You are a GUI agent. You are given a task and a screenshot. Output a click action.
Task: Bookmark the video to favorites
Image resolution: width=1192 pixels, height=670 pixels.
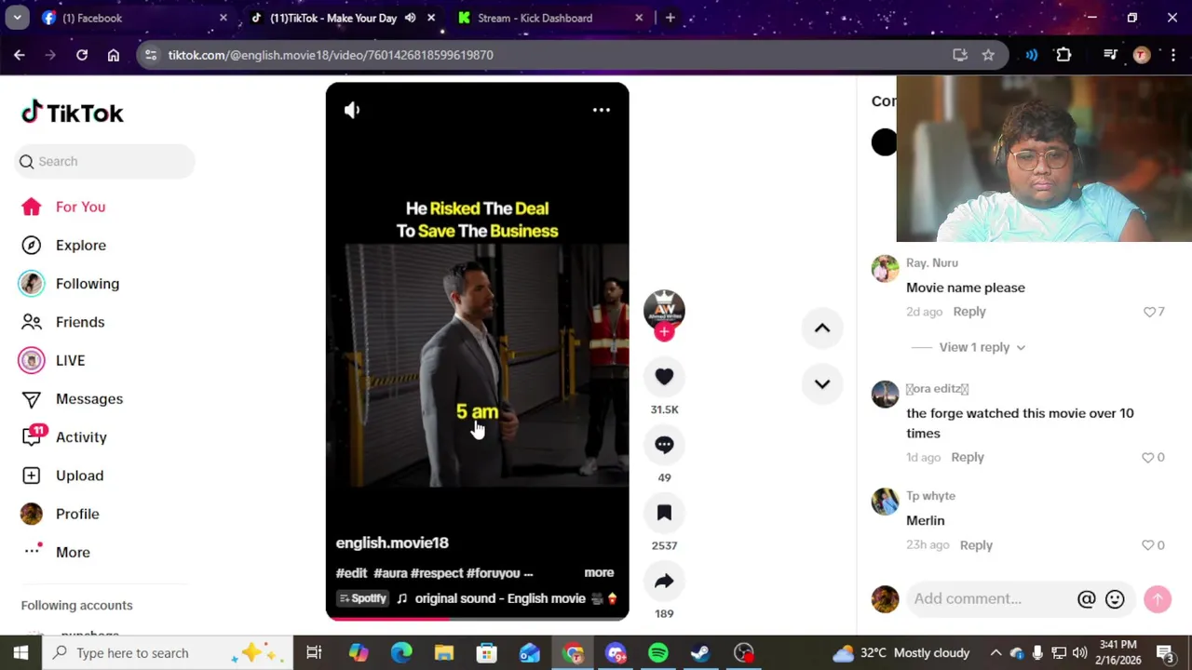(664, 513)
